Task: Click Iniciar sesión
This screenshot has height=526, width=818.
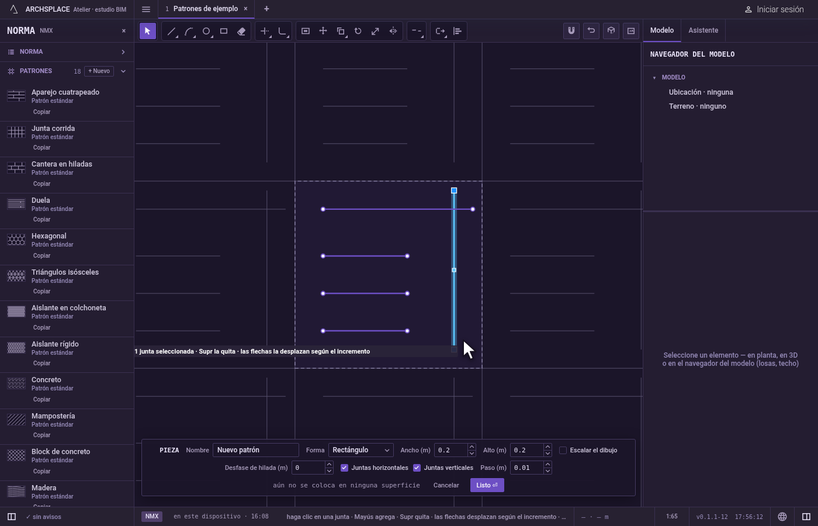Action: 774,9
